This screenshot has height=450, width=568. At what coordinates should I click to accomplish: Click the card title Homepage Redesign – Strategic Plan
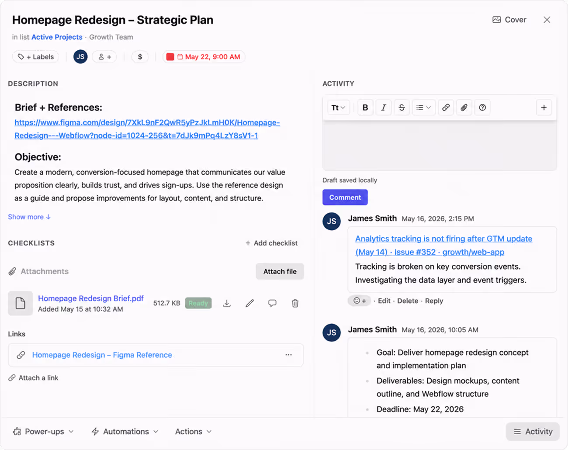click(113, 20)
